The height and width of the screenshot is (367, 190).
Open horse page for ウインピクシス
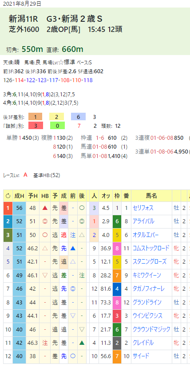point(147,316)
